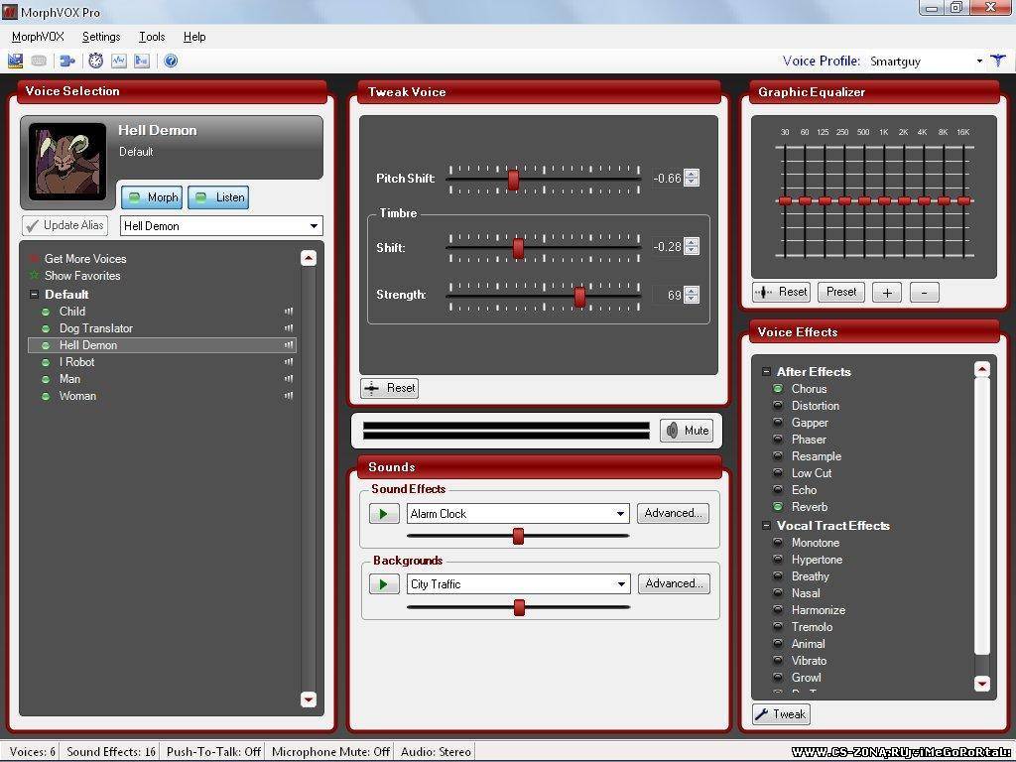
Task: Collapse the Default voice group
Action: click(35, 294)
